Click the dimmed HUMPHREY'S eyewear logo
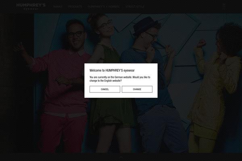Screen dimensions: 242x161 (x=31, y=6)
